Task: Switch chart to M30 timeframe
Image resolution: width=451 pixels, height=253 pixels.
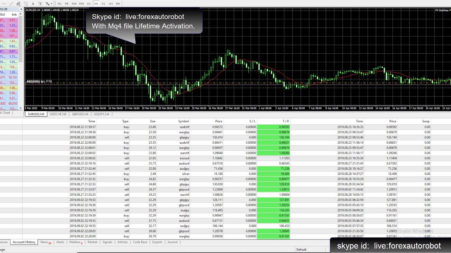Action: tap(81, 4)
